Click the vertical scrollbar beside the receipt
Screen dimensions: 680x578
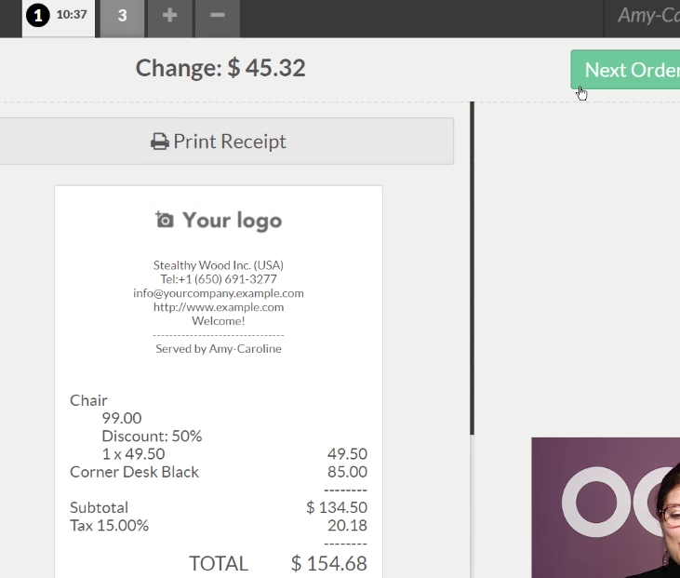pyautogui.click(x=472, y=270)
